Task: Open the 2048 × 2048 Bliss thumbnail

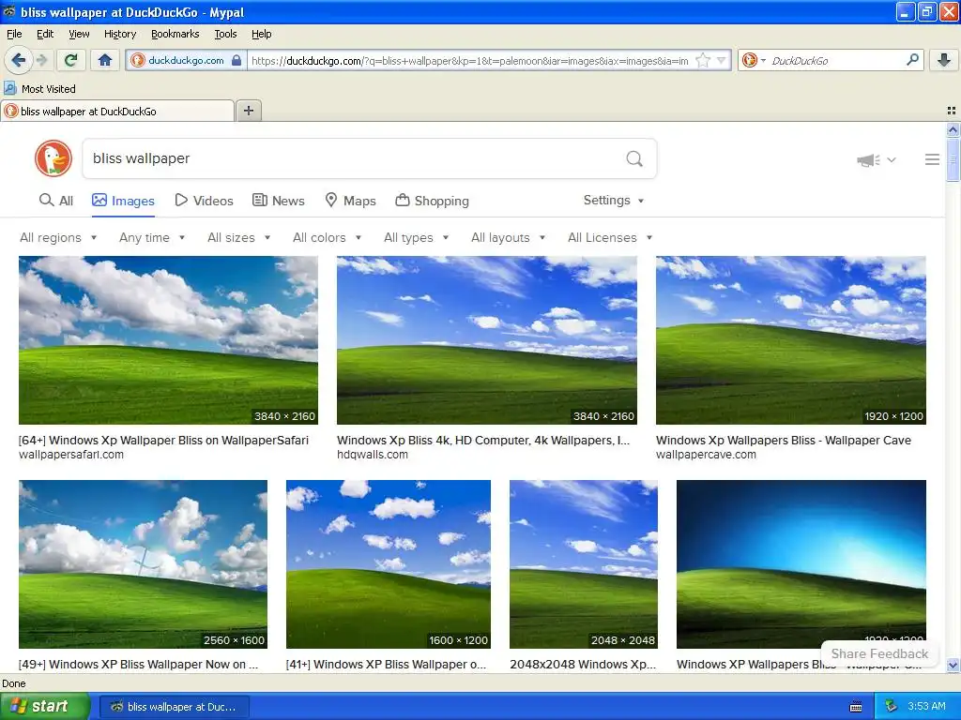Action: coord(584,563)
